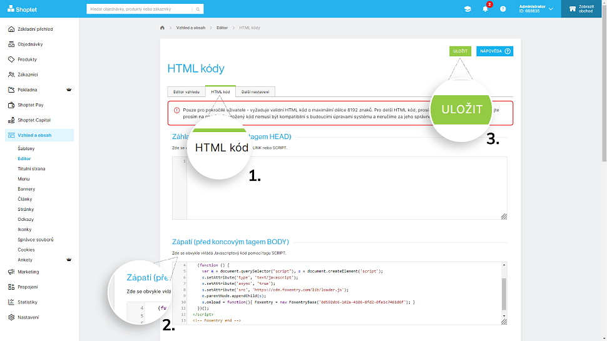This screenshot has height=341, width=607.
Task: Click the footer code editor scrollbar thumb
Action: (x=504, y=294)
